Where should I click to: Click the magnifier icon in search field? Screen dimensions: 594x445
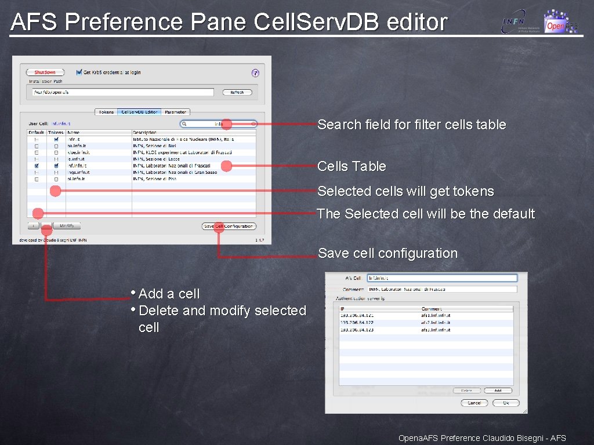pos(184,124)
